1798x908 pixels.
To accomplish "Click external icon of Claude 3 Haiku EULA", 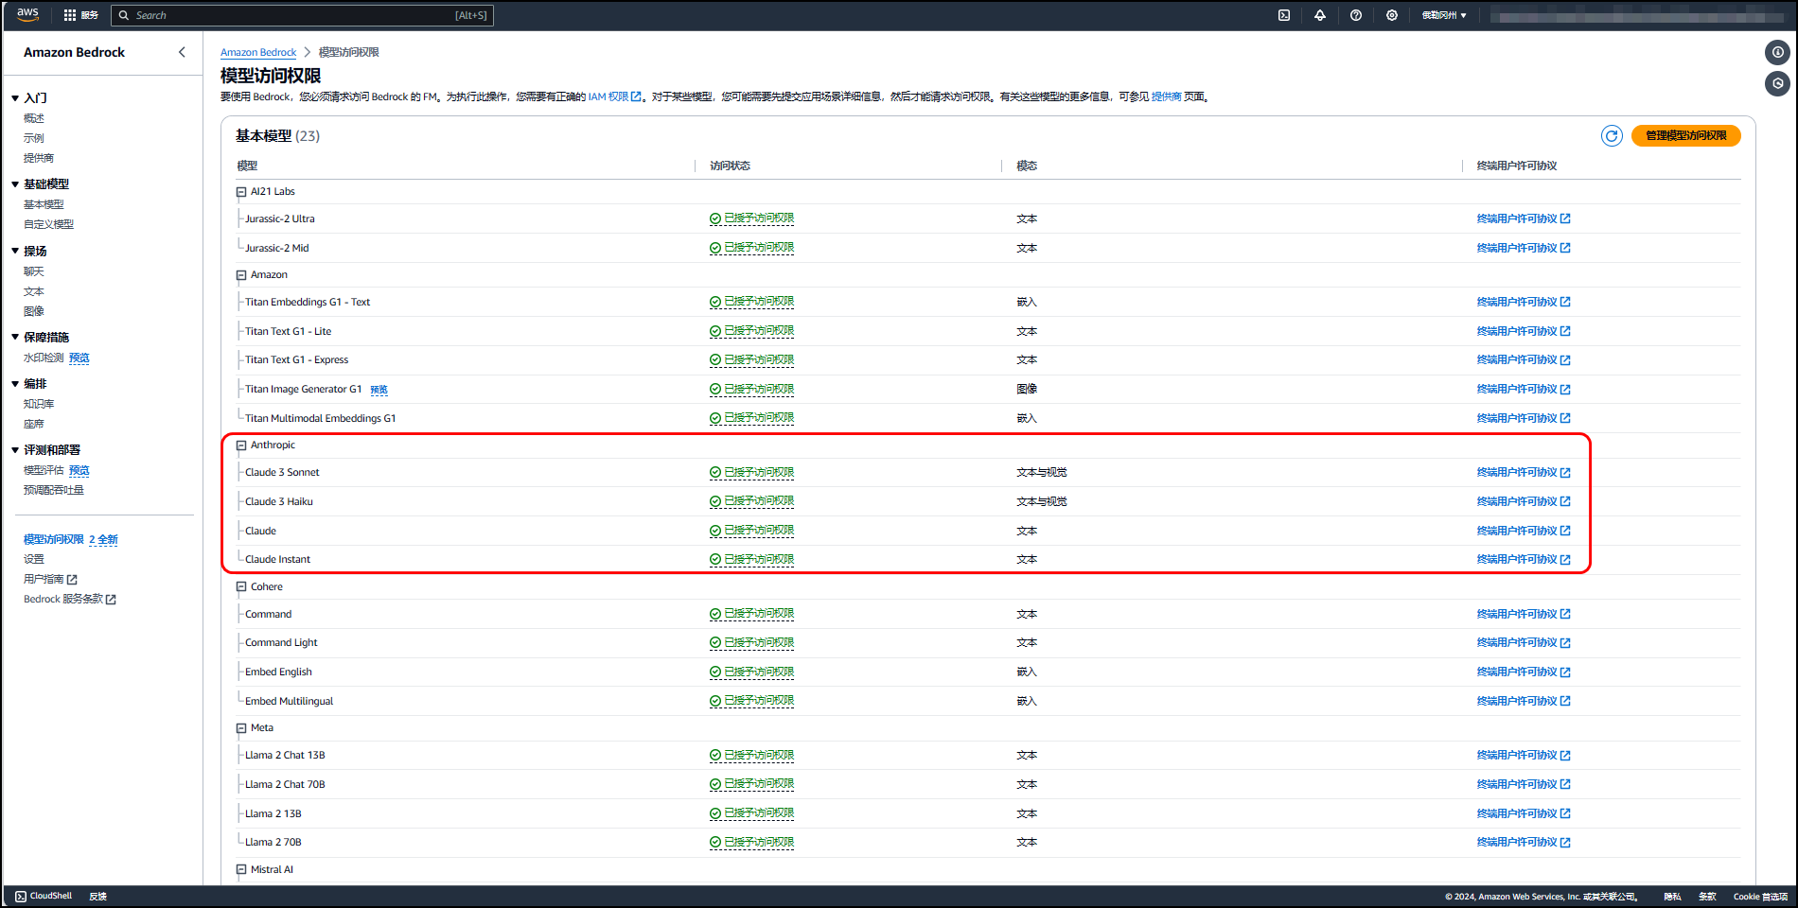I will [1565, 501].
